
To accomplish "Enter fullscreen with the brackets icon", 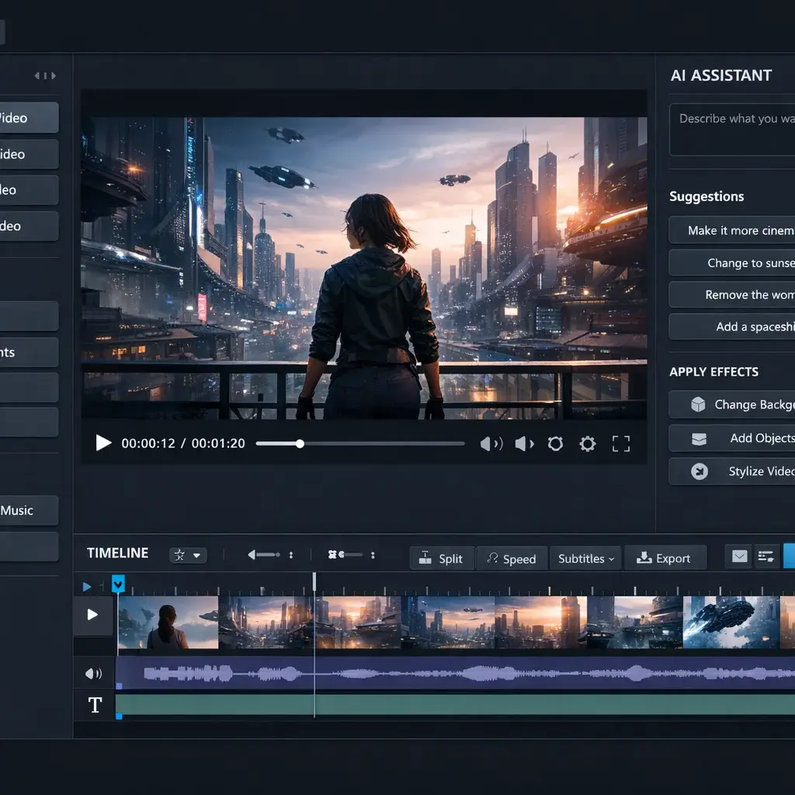I will pos(620,443).
